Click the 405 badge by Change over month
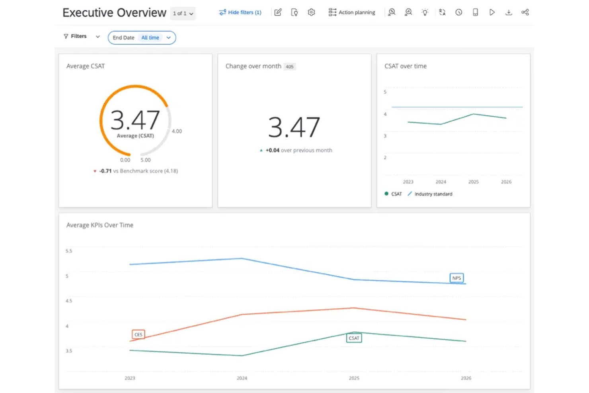Viewport: 589px width, 393px height. click(x=290, y=66)
